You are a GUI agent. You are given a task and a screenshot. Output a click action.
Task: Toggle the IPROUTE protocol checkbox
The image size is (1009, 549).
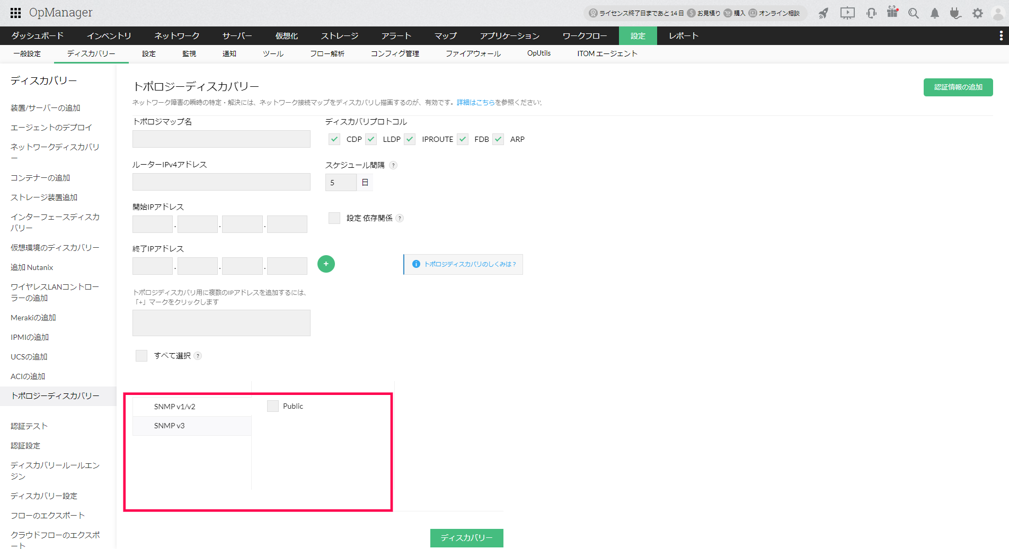pyautogui.click(x=410, y=139)
